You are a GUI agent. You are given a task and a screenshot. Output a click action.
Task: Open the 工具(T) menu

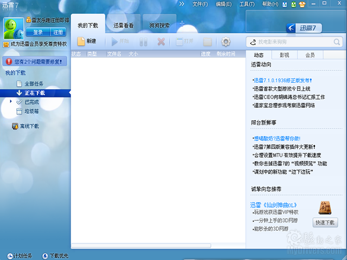(247, 4)
